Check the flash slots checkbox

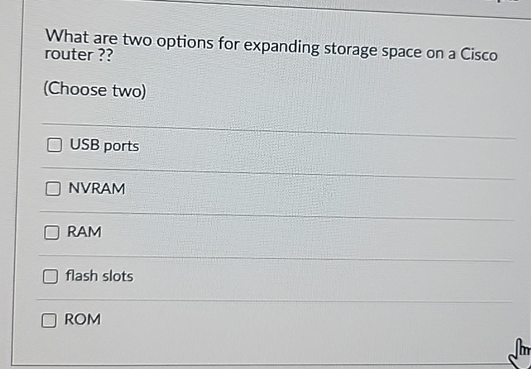[49, 275]
